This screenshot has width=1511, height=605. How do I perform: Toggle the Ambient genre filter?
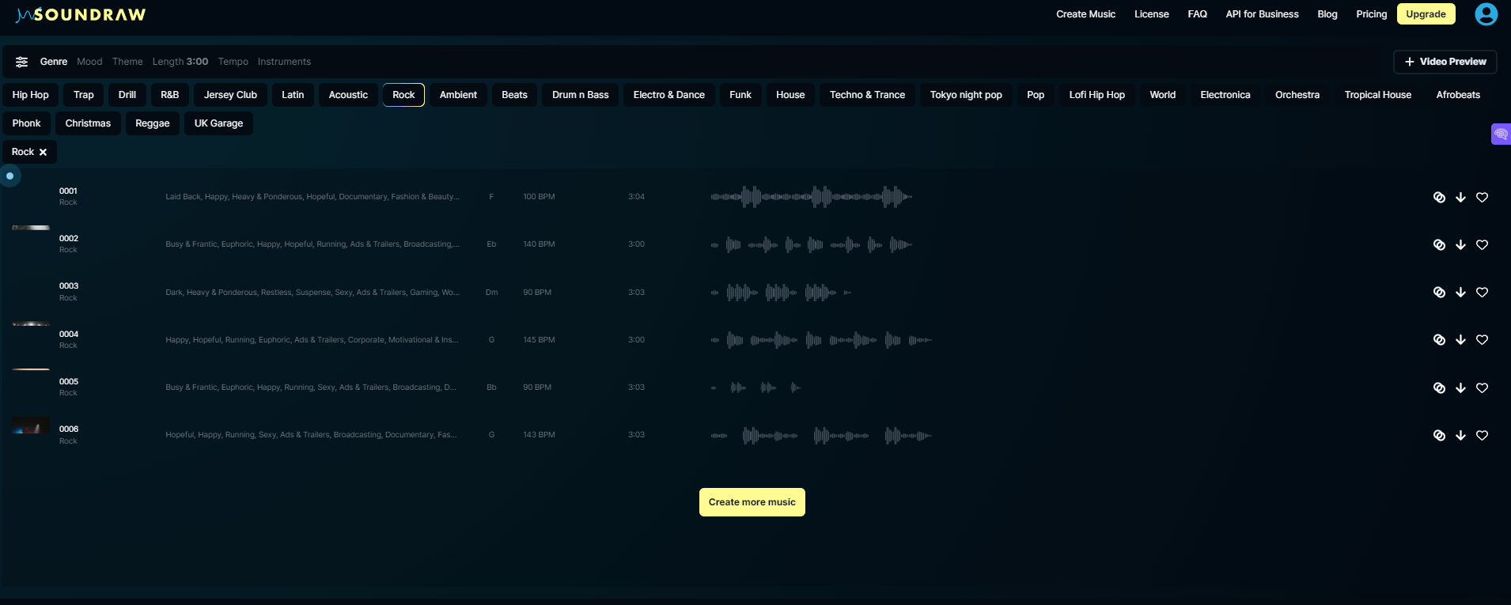[x=458, y=95]
